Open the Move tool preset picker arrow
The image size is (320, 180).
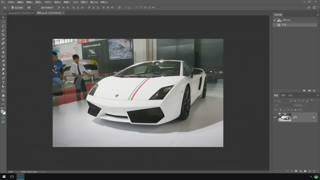tap(8, 7)
